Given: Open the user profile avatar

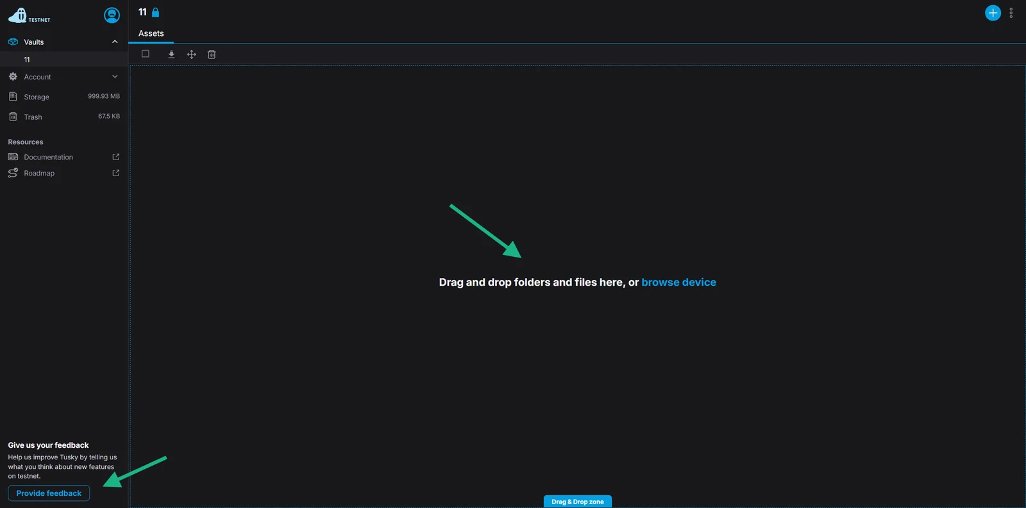Looking at the screenshot, I should tap(112, 15).
